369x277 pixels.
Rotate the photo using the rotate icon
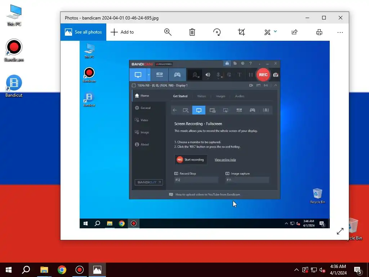217,32
